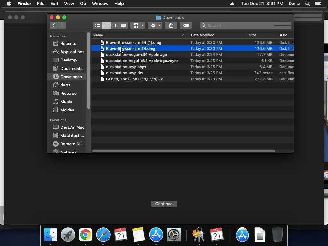Sort by the Kind column header

click(x=285, y=35)
